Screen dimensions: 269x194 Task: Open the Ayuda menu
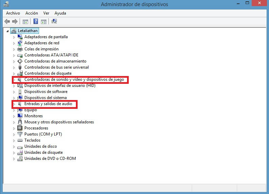[60, 13]
